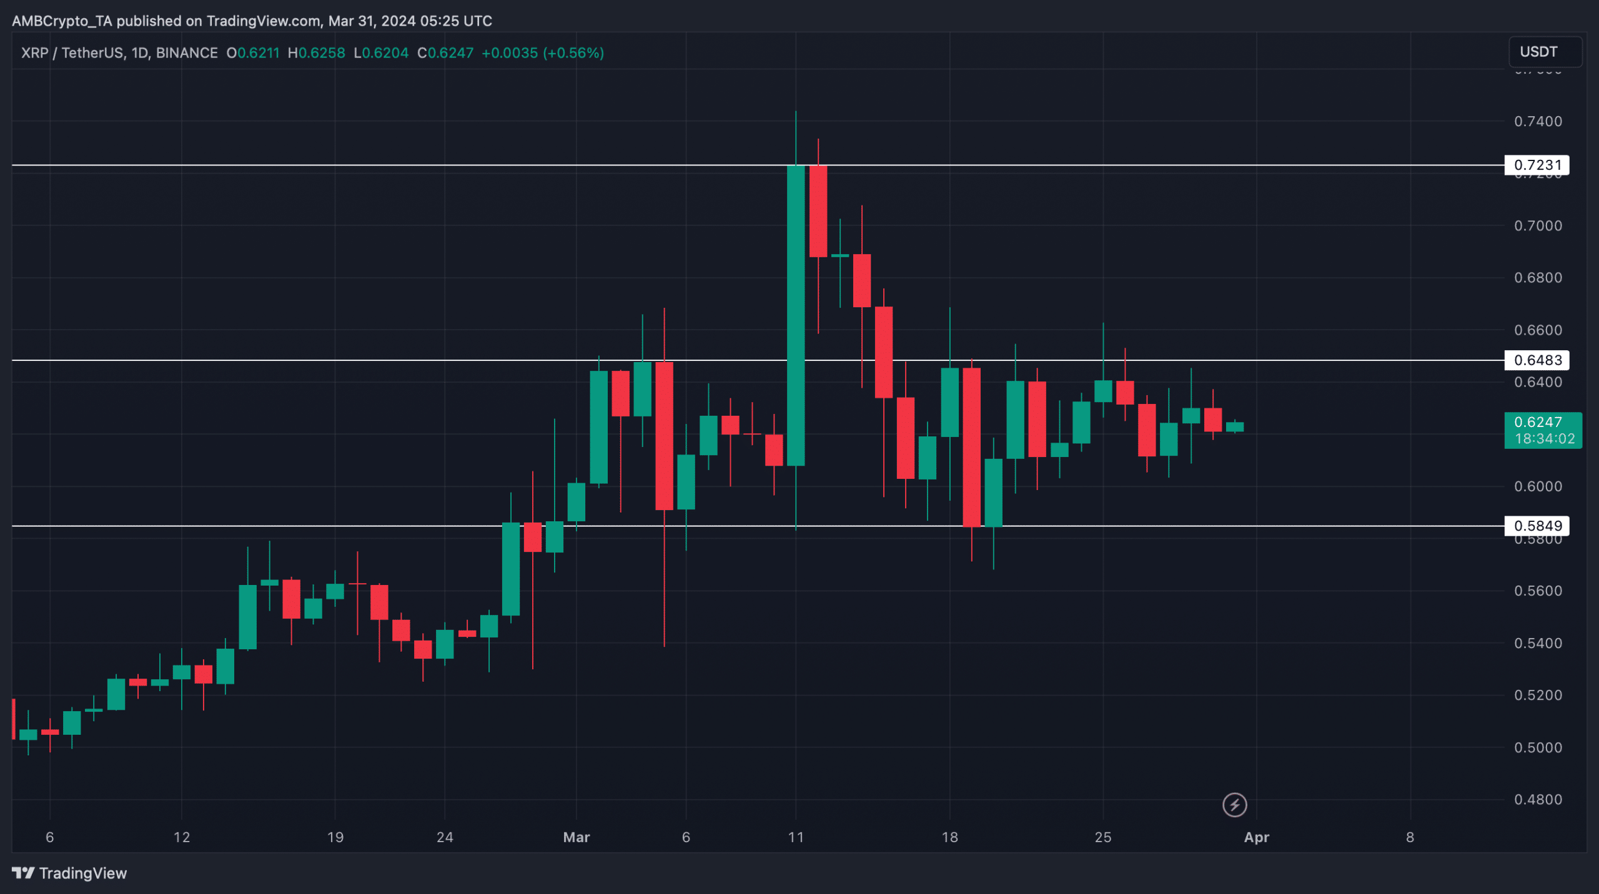Click the low value L0.6204
This screenshot has width=1599, height=894.
click(381, 53)
